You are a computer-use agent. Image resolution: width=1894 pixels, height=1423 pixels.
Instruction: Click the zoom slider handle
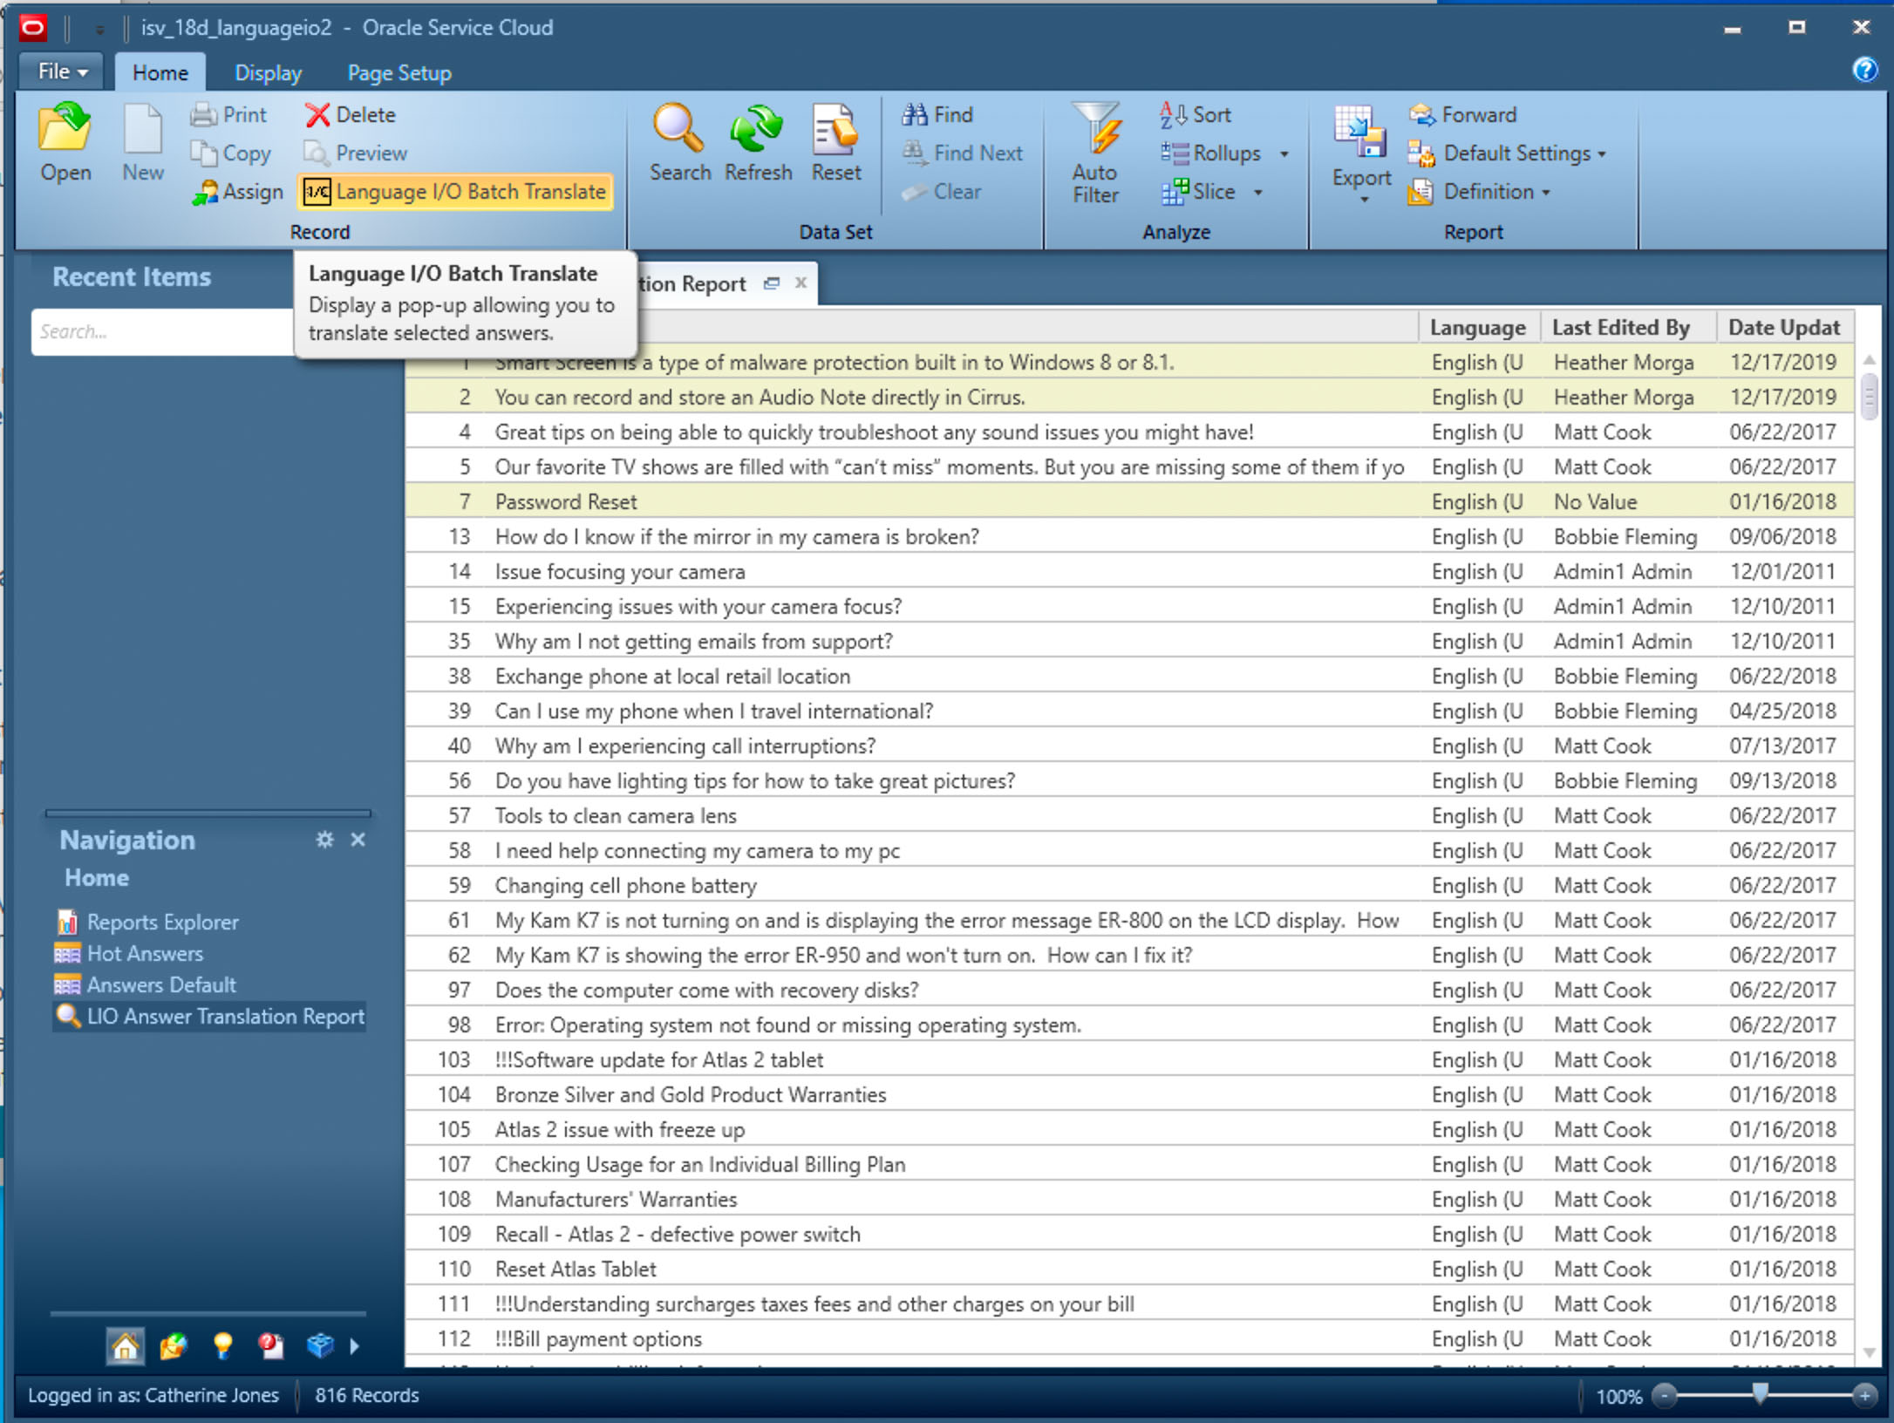[x=1761, y=1394]
